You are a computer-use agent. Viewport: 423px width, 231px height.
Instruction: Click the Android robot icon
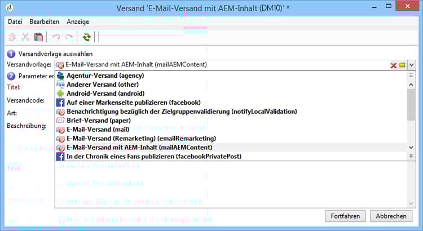[60, 94]
